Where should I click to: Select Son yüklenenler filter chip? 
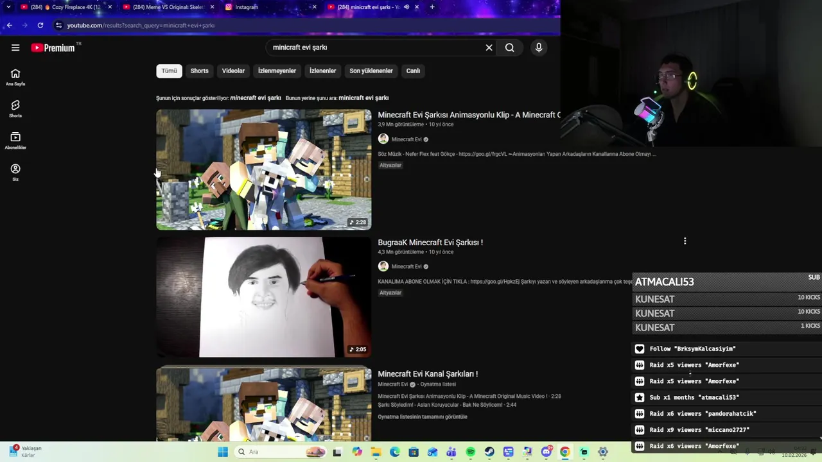pos(371,71)
